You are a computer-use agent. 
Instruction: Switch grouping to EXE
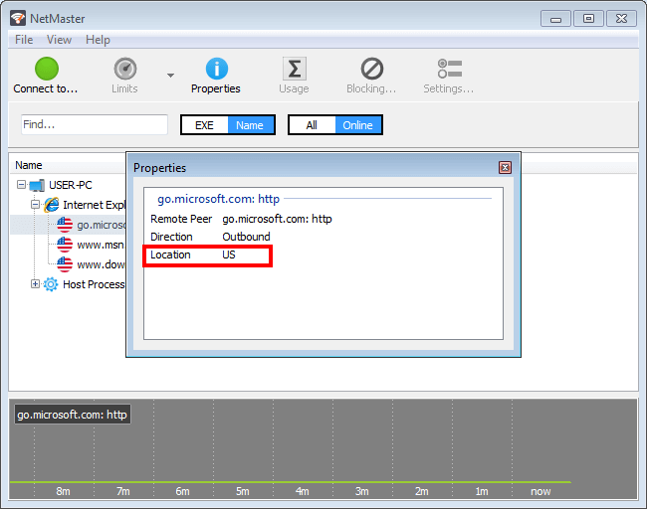205,125
